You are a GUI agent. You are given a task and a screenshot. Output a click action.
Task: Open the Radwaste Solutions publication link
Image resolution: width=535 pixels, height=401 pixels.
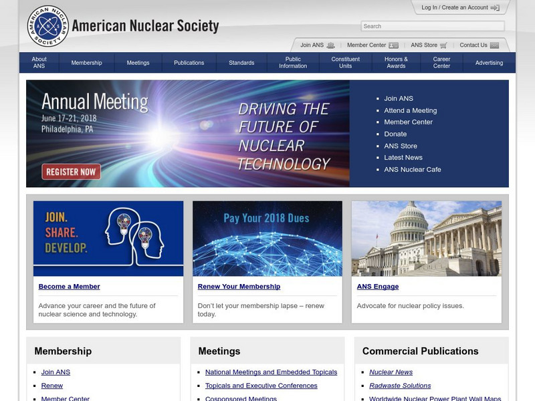400,386
